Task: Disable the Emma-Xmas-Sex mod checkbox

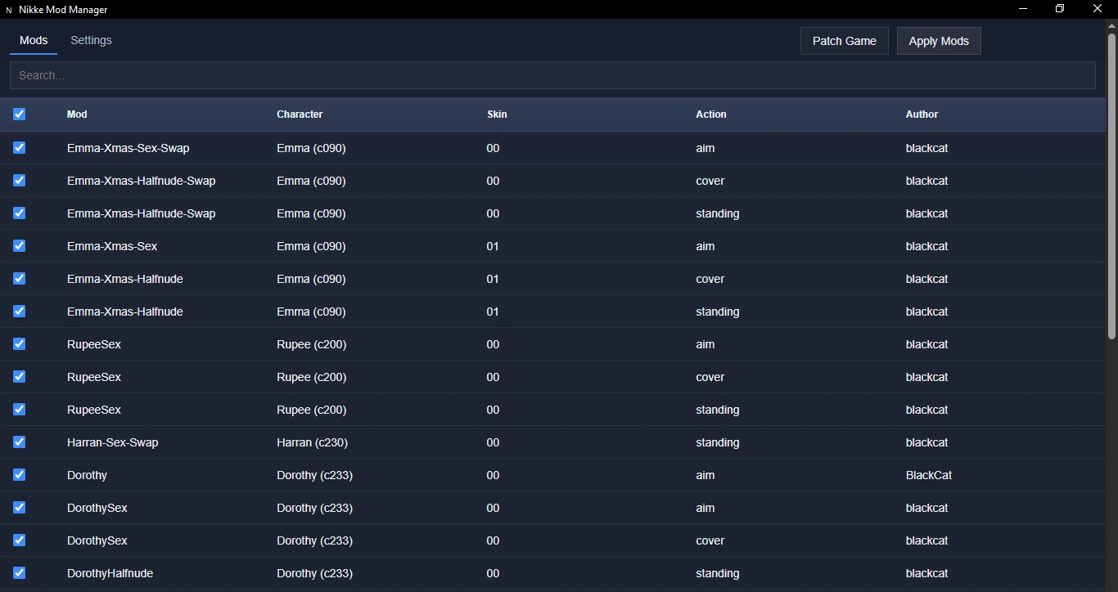Action: click(20, 246)
